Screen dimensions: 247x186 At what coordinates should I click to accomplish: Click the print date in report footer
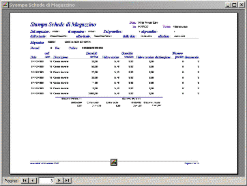(x=45, y=163)
